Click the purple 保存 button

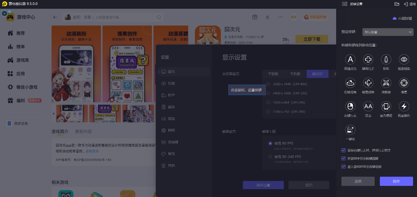click(396, 181)
